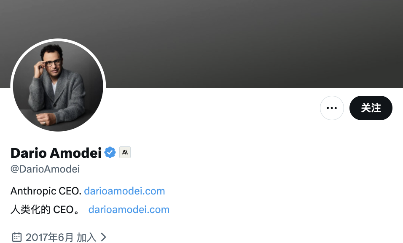403x243 pixels.
Task: Expand join date details via chevron arrow
Action: [103, 237]
